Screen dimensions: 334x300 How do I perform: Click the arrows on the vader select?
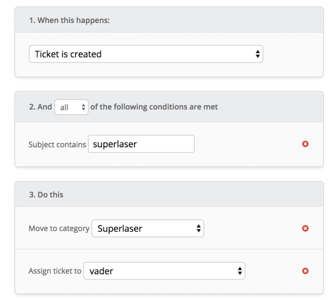(x=240, y=271)
